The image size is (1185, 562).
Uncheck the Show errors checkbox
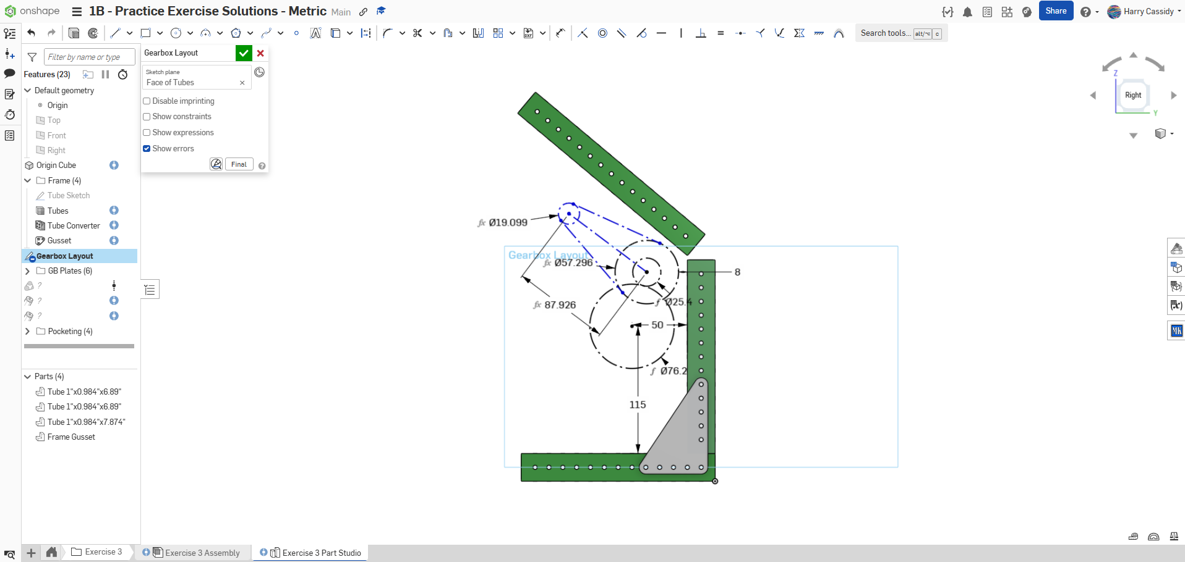tap(147, 149)
